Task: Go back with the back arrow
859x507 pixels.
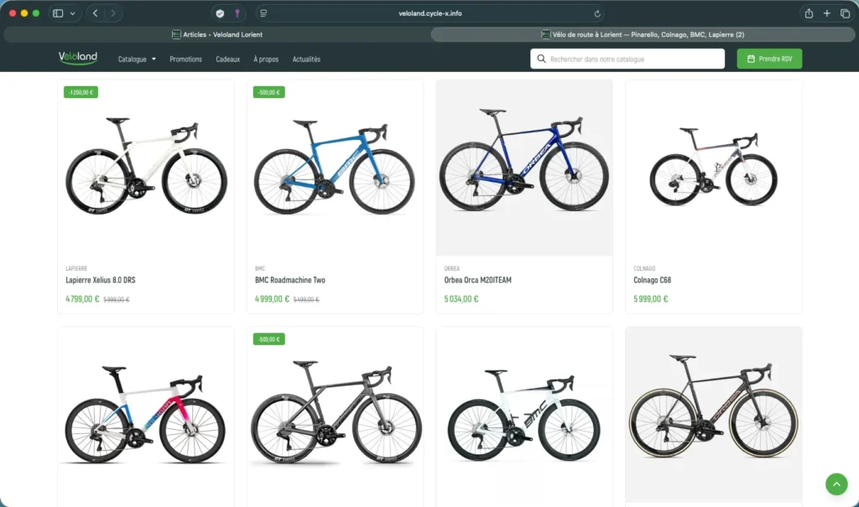Action: (96, 13)
